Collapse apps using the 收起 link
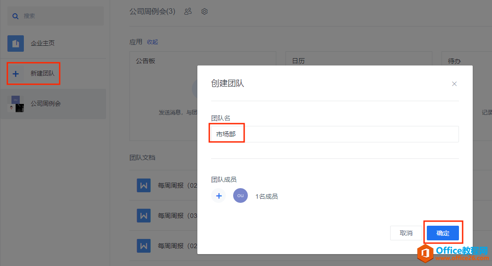Image resolution: width=492 pixels, height=266 pixels. 152,42
